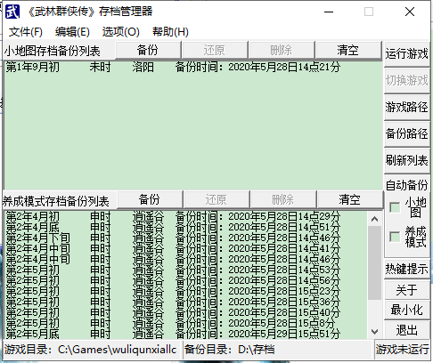Click the 武 application icon in title bar
Image resolution: width=433 pixels, height=363 pixels.
(x=12, y=12)
